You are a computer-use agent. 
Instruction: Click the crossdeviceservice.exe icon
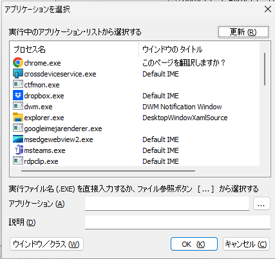pyautogui.click(x=18, y=74)
